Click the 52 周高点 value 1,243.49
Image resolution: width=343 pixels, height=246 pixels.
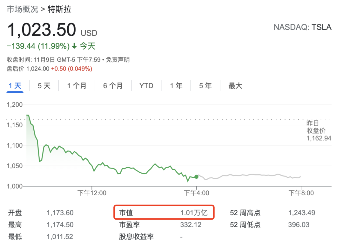point(302,213)
